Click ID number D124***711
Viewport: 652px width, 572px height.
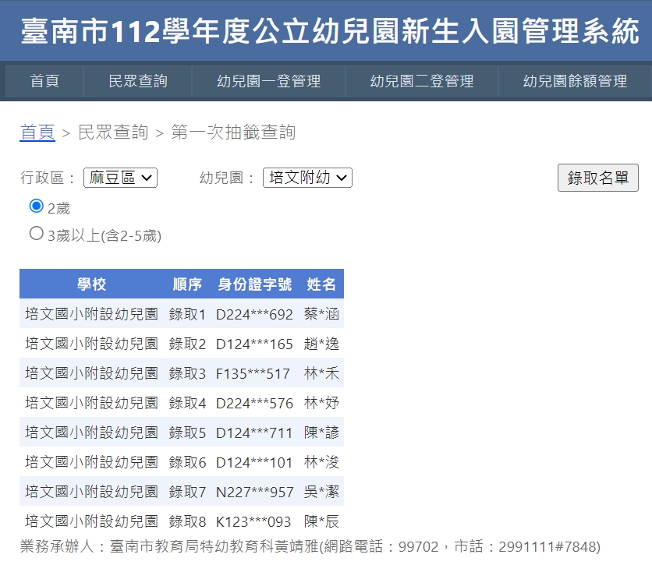[254, 433]
